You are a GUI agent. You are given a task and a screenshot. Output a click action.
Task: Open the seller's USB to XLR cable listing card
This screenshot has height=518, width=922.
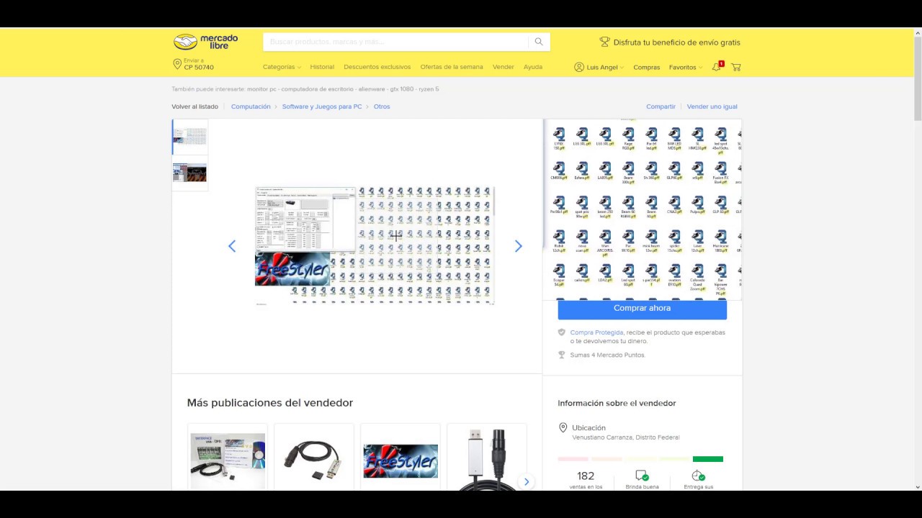coord(487,458)
